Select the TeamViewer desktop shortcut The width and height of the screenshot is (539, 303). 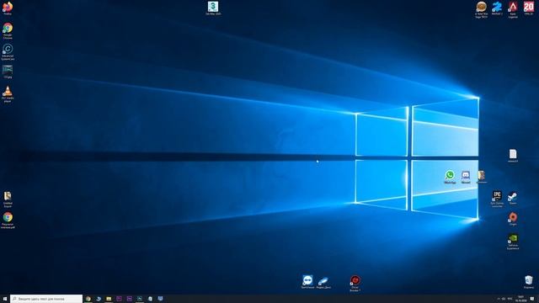(307, 282)
